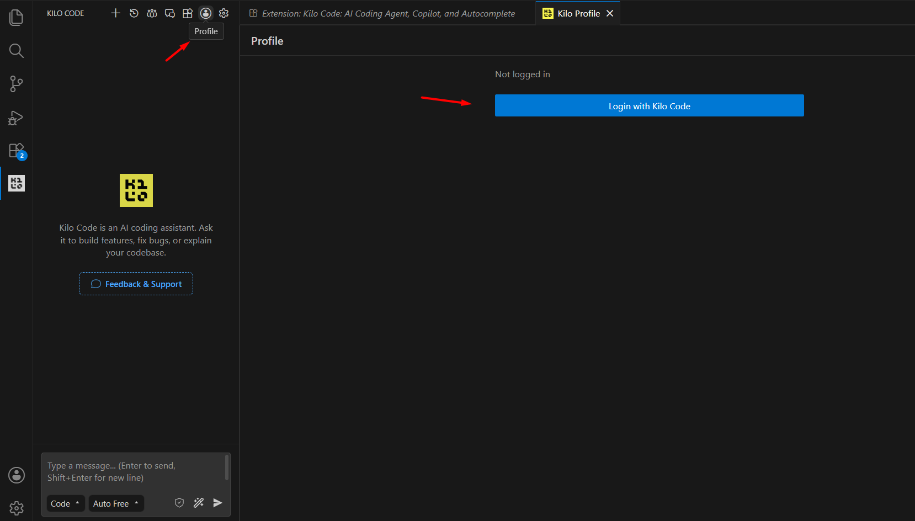Open the Explorer view in the activity bar
The width and height of the screenshot is (915, 521).
pos(17,18)
